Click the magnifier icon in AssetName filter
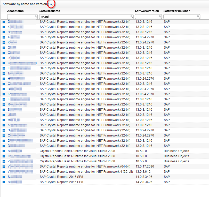Screen dimensions: 209x197 tap(36, 17)
